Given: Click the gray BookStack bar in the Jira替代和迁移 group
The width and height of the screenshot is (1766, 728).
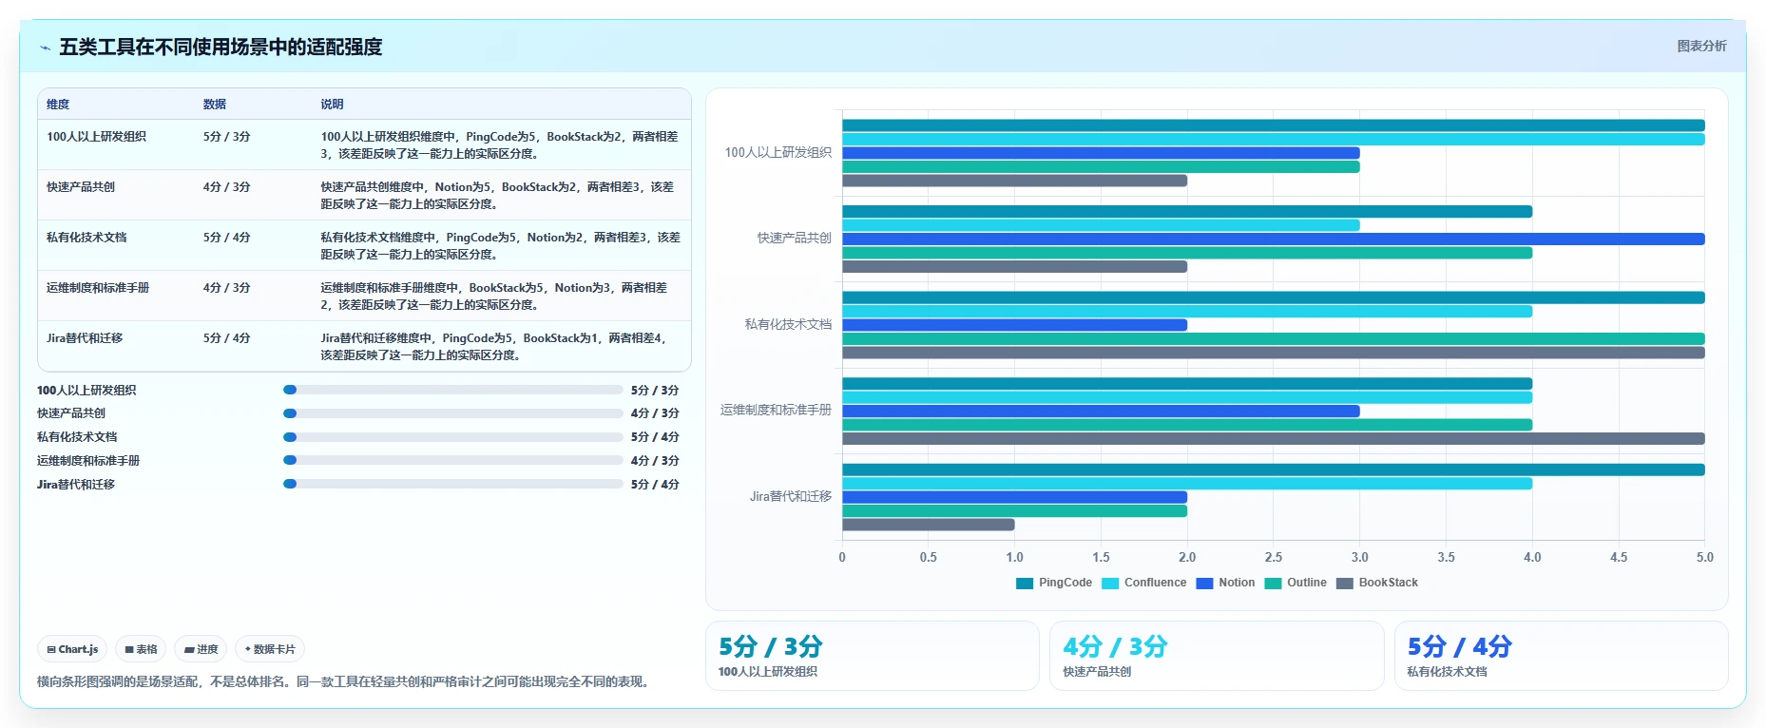Looking at the screenshot, I should click(x=929, y=525).
